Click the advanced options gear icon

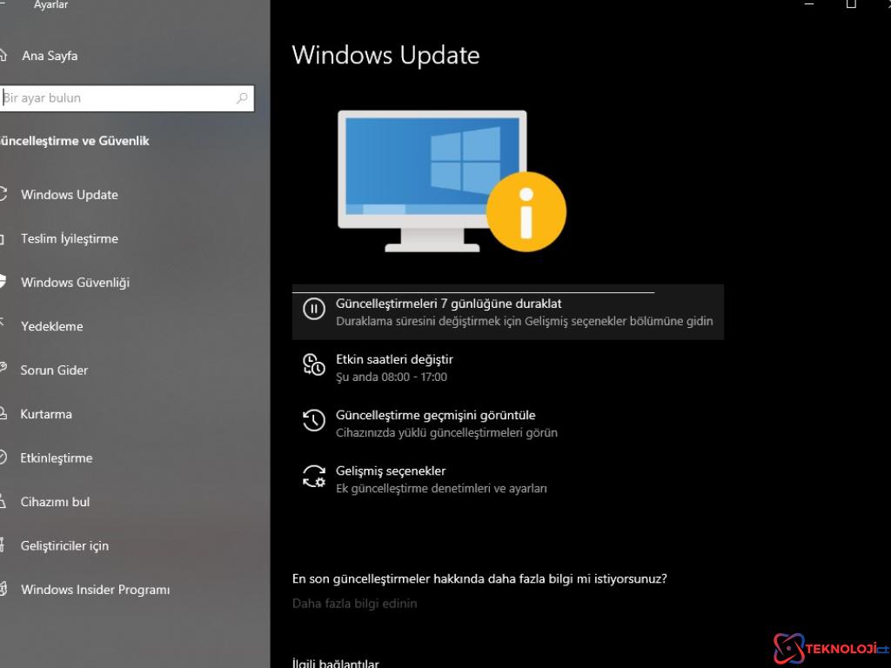pyautogui.click(x=313, y=476)
